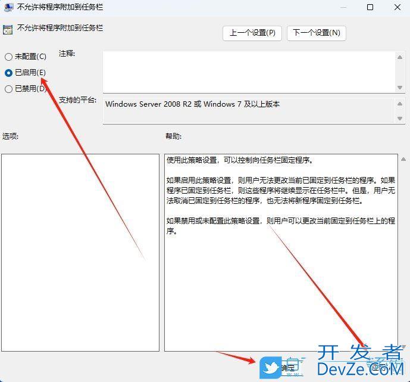Click the empty options list pane

point(80,253)
